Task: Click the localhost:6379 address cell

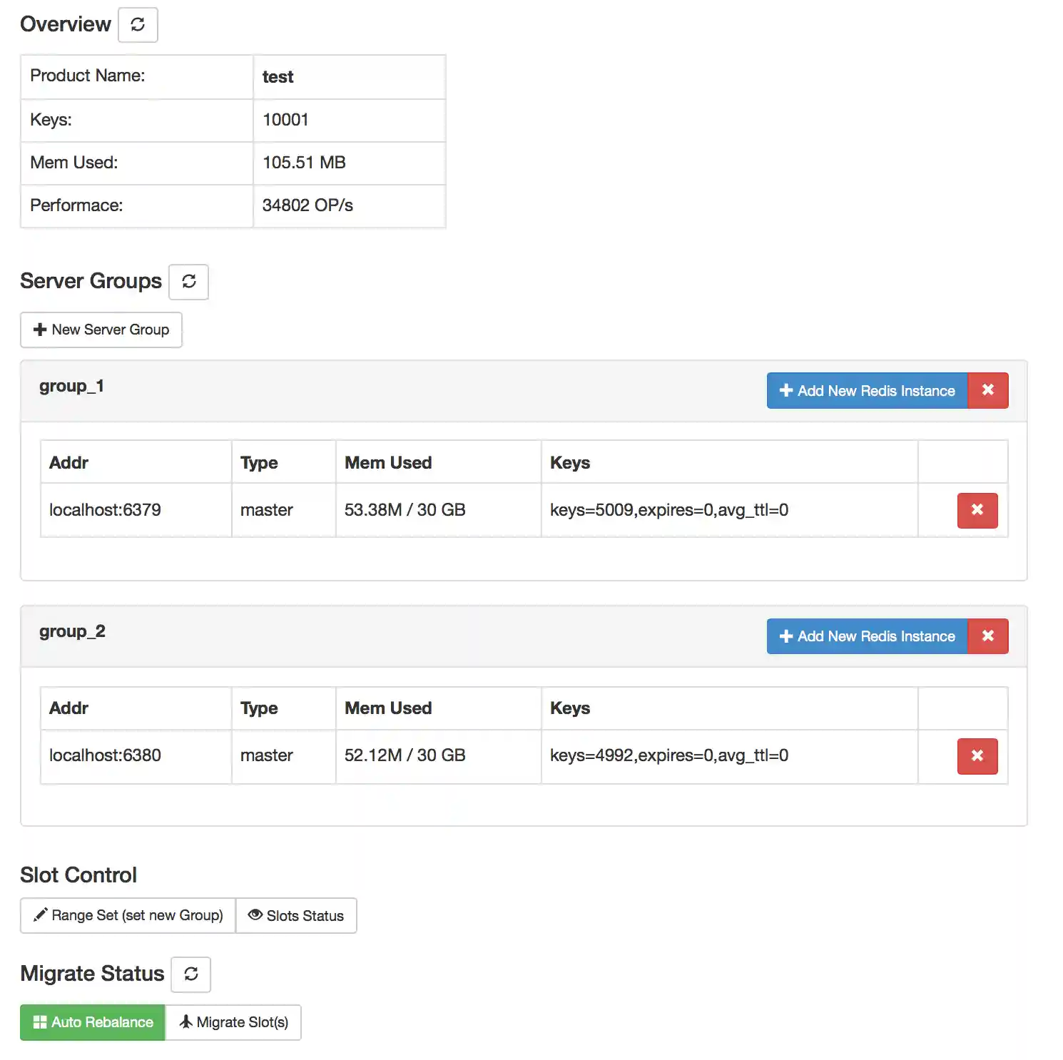Action: 105,510
